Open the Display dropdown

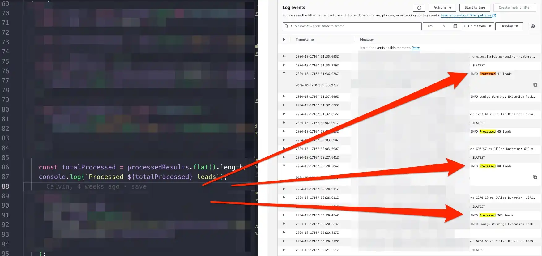(509, 26)
